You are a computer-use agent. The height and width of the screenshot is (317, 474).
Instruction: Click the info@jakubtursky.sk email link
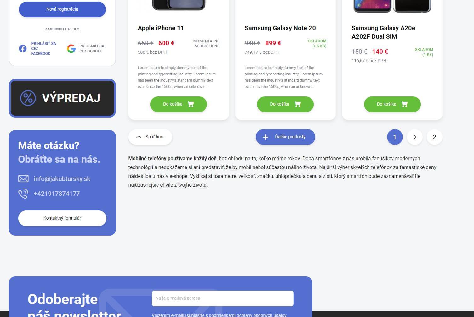pyautogui.click(x=62, y=179)
